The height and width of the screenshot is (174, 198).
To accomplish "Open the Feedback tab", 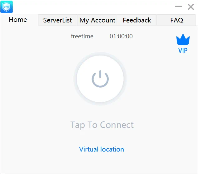I will [137, 20].
